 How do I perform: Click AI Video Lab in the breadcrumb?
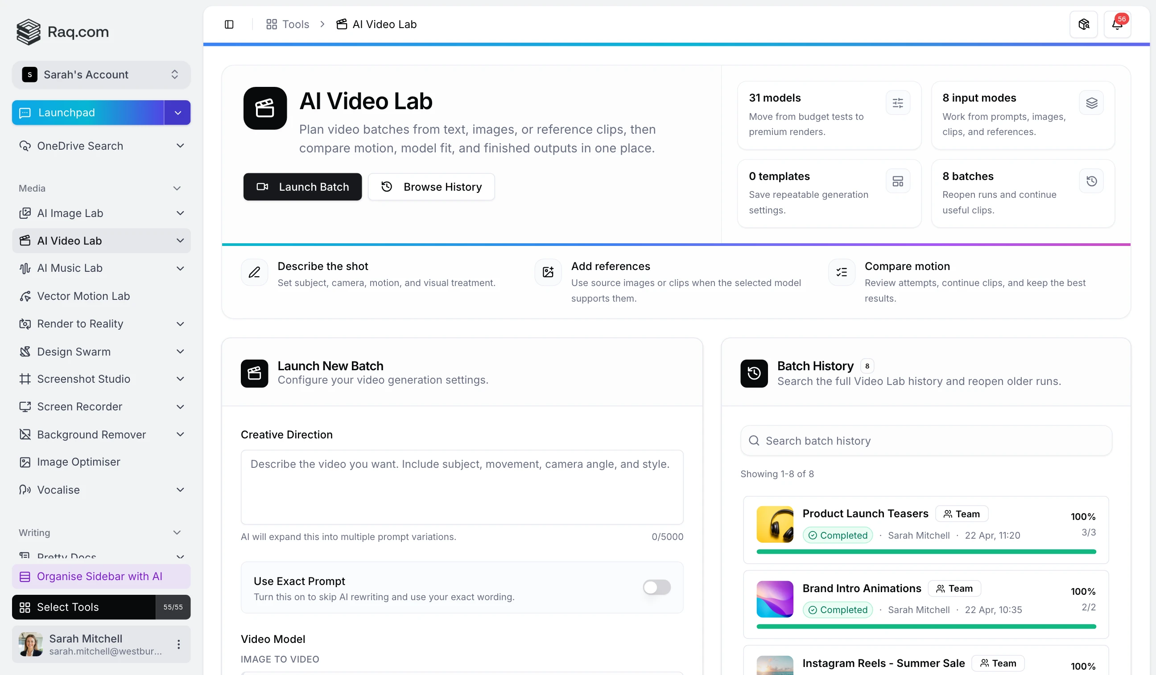coord(384,24)
